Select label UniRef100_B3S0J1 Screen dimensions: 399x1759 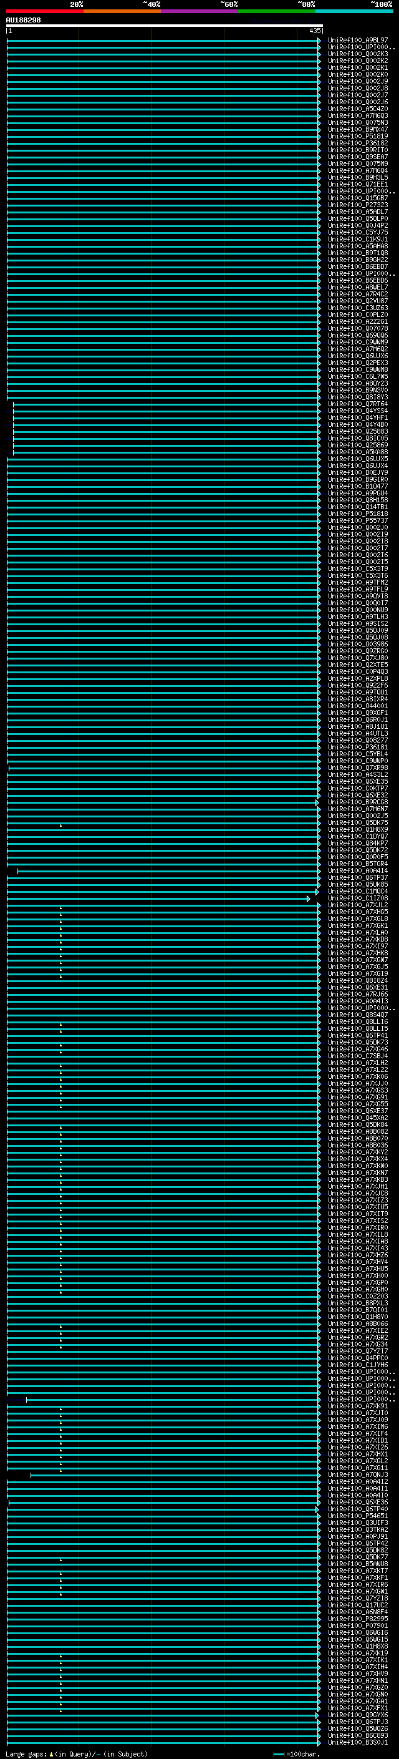(357, 1743)
